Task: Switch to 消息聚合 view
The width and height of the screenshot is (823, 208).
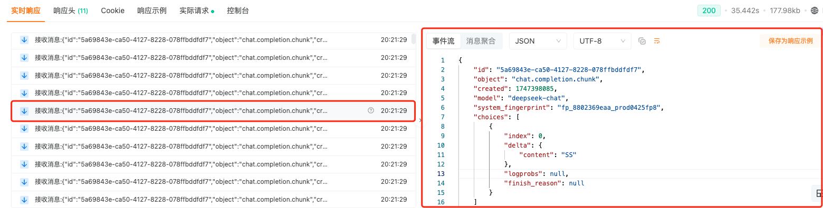Action: pyautogui.click(x=481, y=41)
